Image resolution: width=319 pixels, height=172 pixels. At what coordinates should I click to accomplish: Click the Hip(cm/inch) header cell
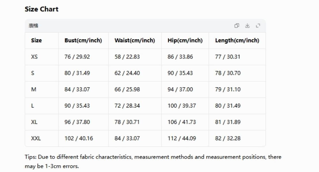pyautogui.click(x=185, y=40)
